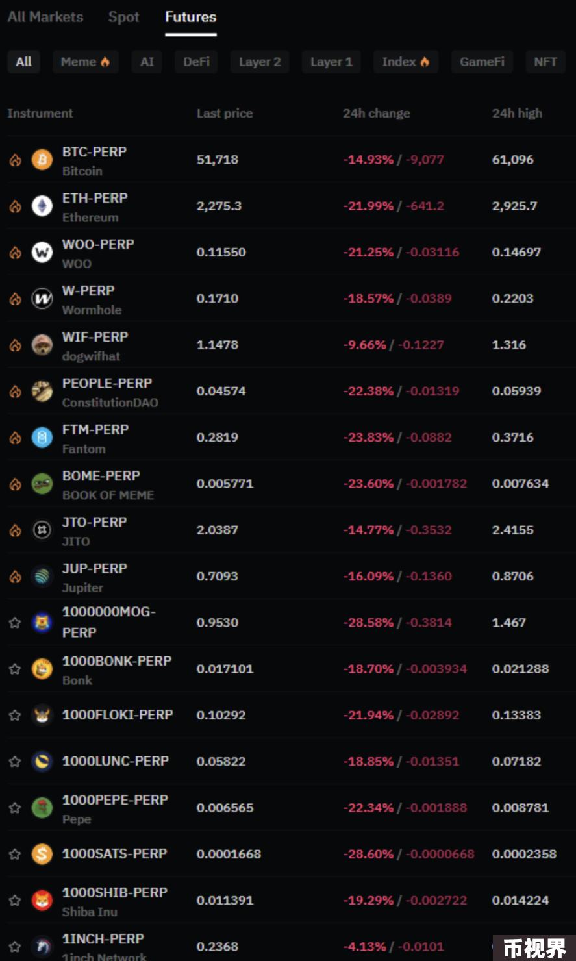
Task: Toggle favorite star for 1000PEPE-PERP
Action: (15, 808)
